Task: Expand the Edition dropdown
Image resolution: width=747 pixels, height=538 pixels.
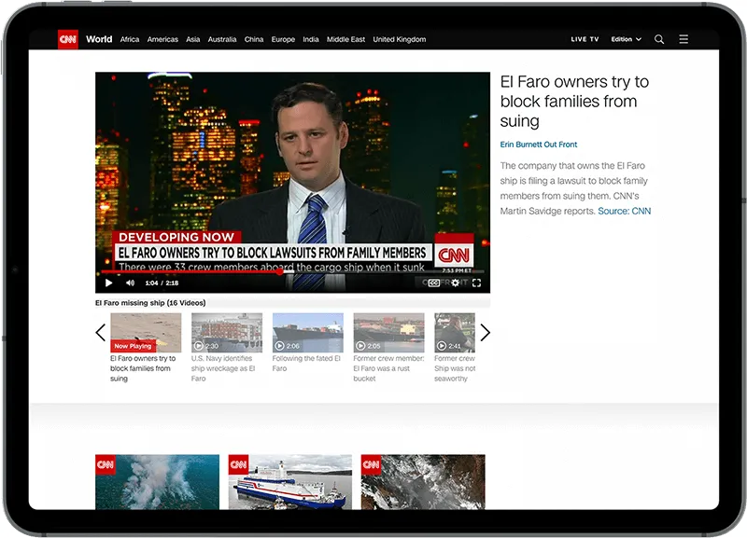Action: pyautogui.click(x=626, y=39)
